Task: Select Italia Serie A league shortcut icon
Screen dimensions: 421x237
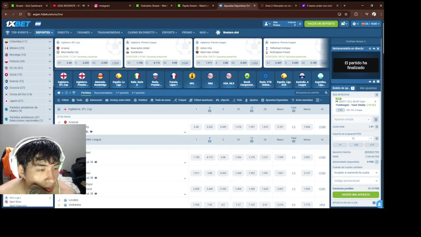Action: click(137, 79)
